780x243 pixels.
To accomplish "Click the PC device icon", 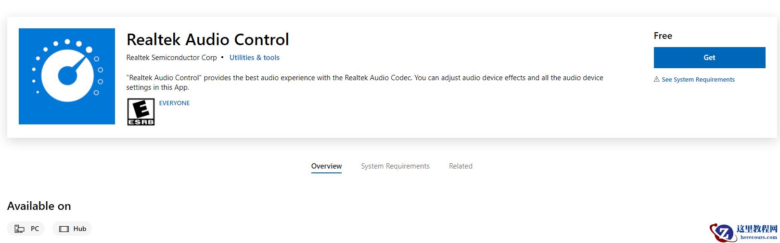I will point(19,229).
